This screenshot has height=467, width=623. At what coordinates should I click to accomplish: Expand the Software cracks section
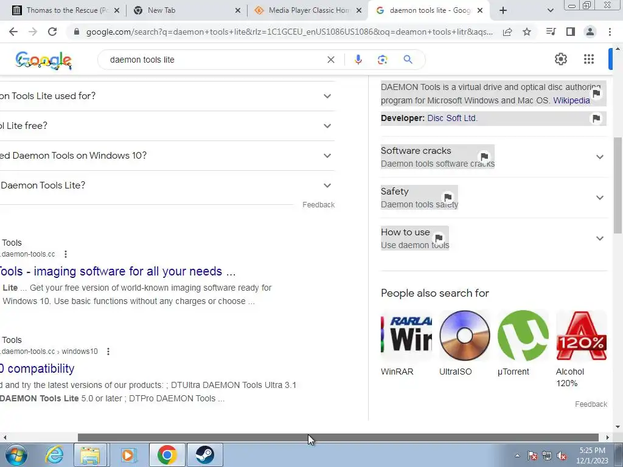(600, 157)
